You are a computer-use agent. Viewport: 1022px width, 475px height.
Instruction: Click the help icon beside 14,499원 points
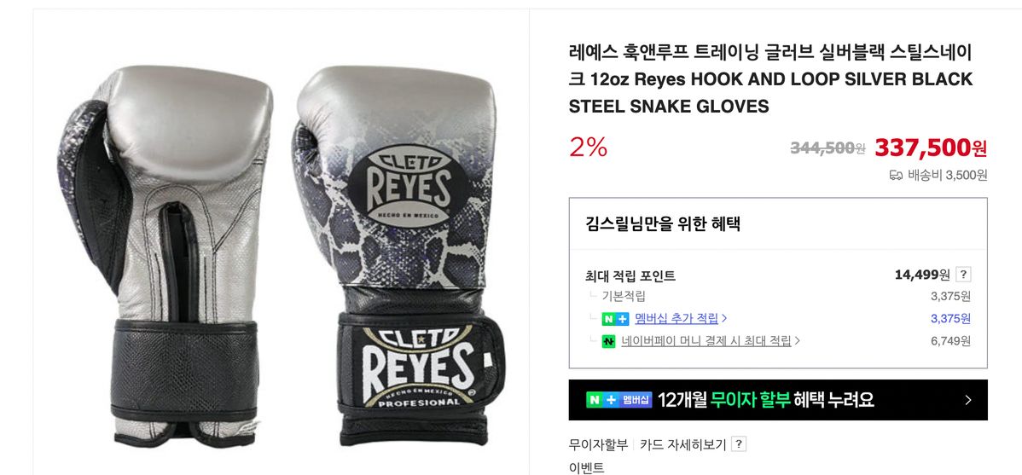click(963, 275)
